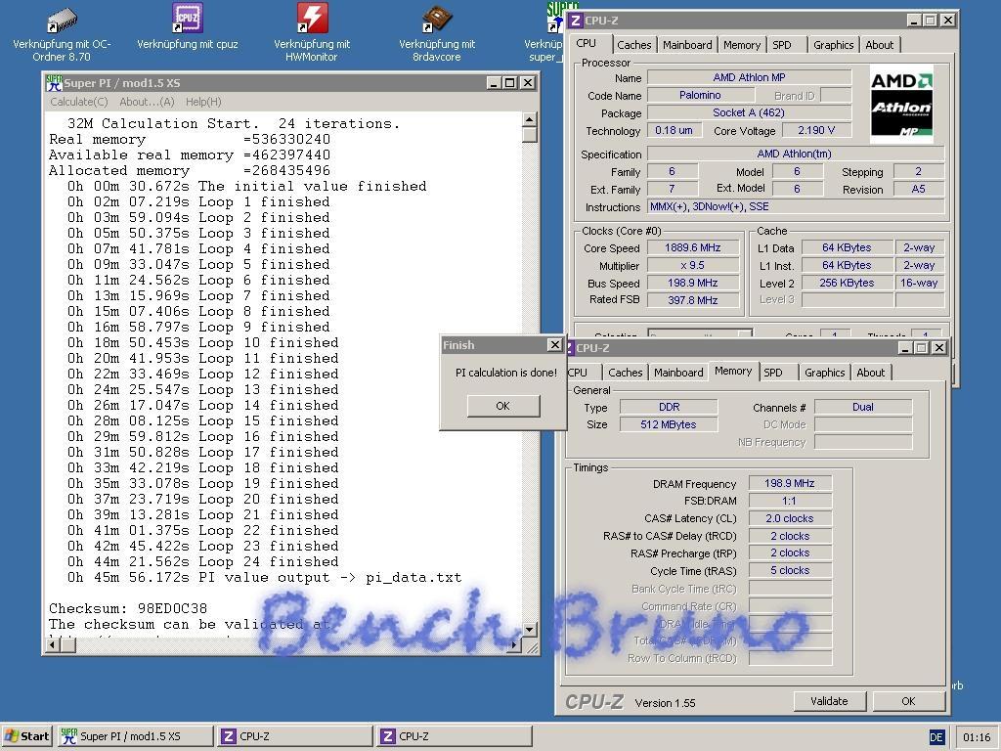1001x751 pixels.
Task: Click the DRAM Frequency value 198.9 MHz
Action: (790, 483)
